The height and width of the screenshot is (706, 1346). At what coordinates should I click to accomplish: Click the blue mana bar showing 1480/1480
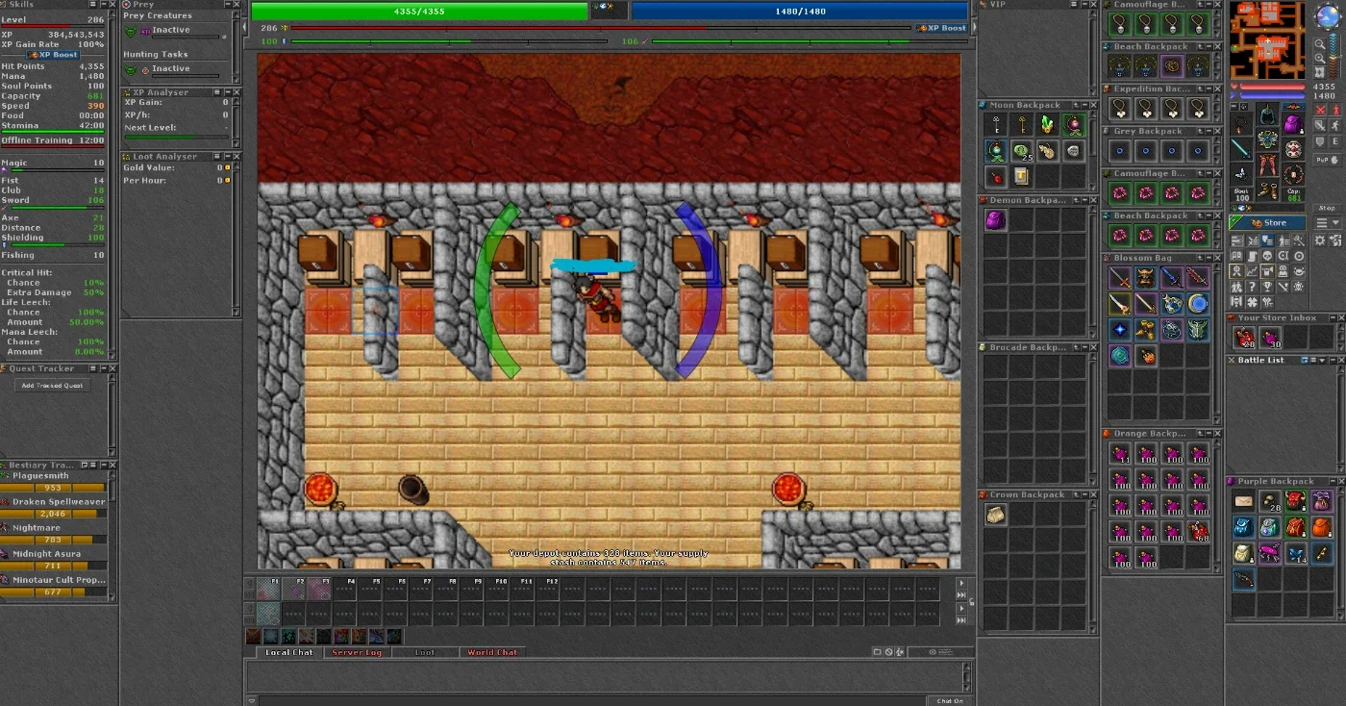[800, 11]
